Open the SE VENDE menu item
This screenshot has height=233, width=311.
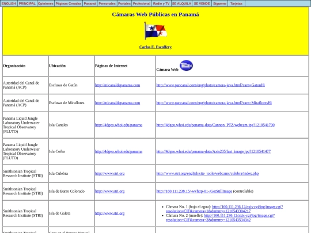(x=202, y=3)
